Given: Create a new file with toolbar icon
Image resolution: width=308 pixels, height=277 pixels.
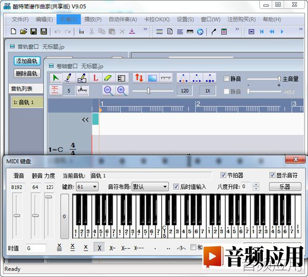Looking at the screenshot, I should [x=13, y=31].
